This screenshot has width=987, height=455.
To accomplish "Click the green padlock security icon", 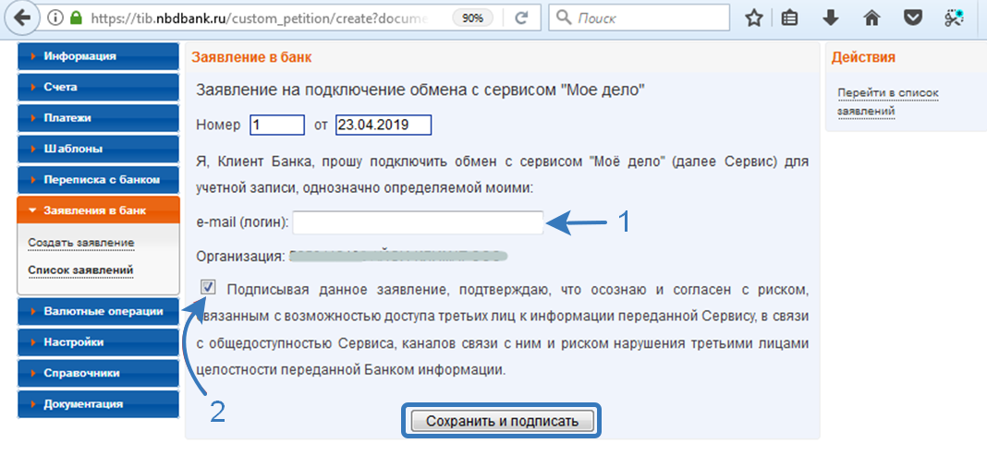I will point(76,18).
